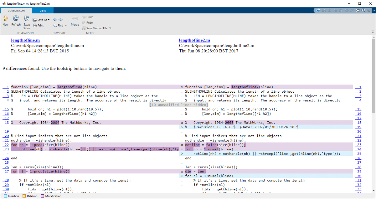Screen dimensions: 376x199
Task: Click quick access redo arrow
Action: 352,10
